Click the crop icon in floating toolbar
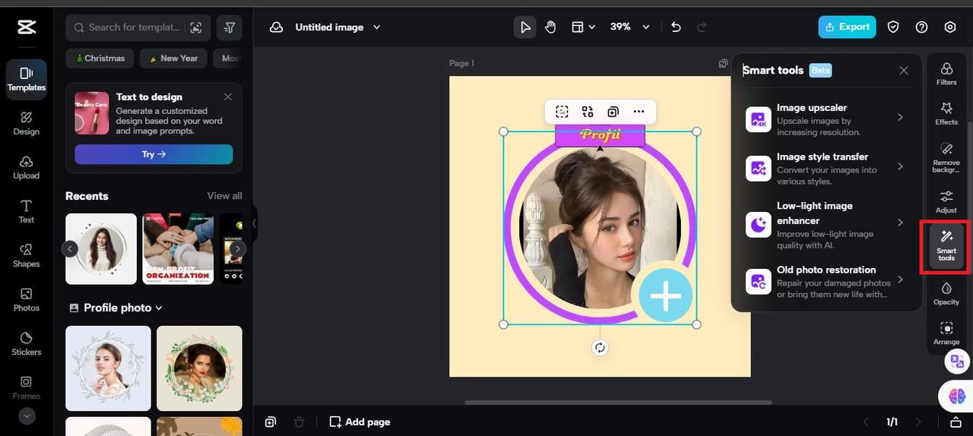Screen dimensions: 973x436 coord(562,112)
